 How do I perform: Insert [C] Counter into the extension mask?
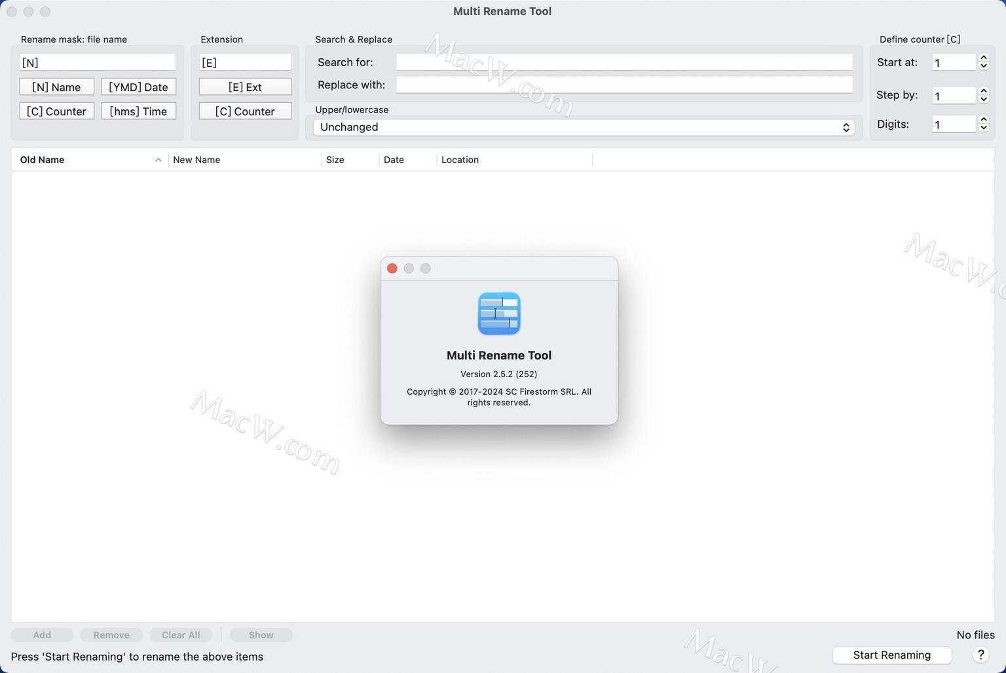tap(245, 111)
